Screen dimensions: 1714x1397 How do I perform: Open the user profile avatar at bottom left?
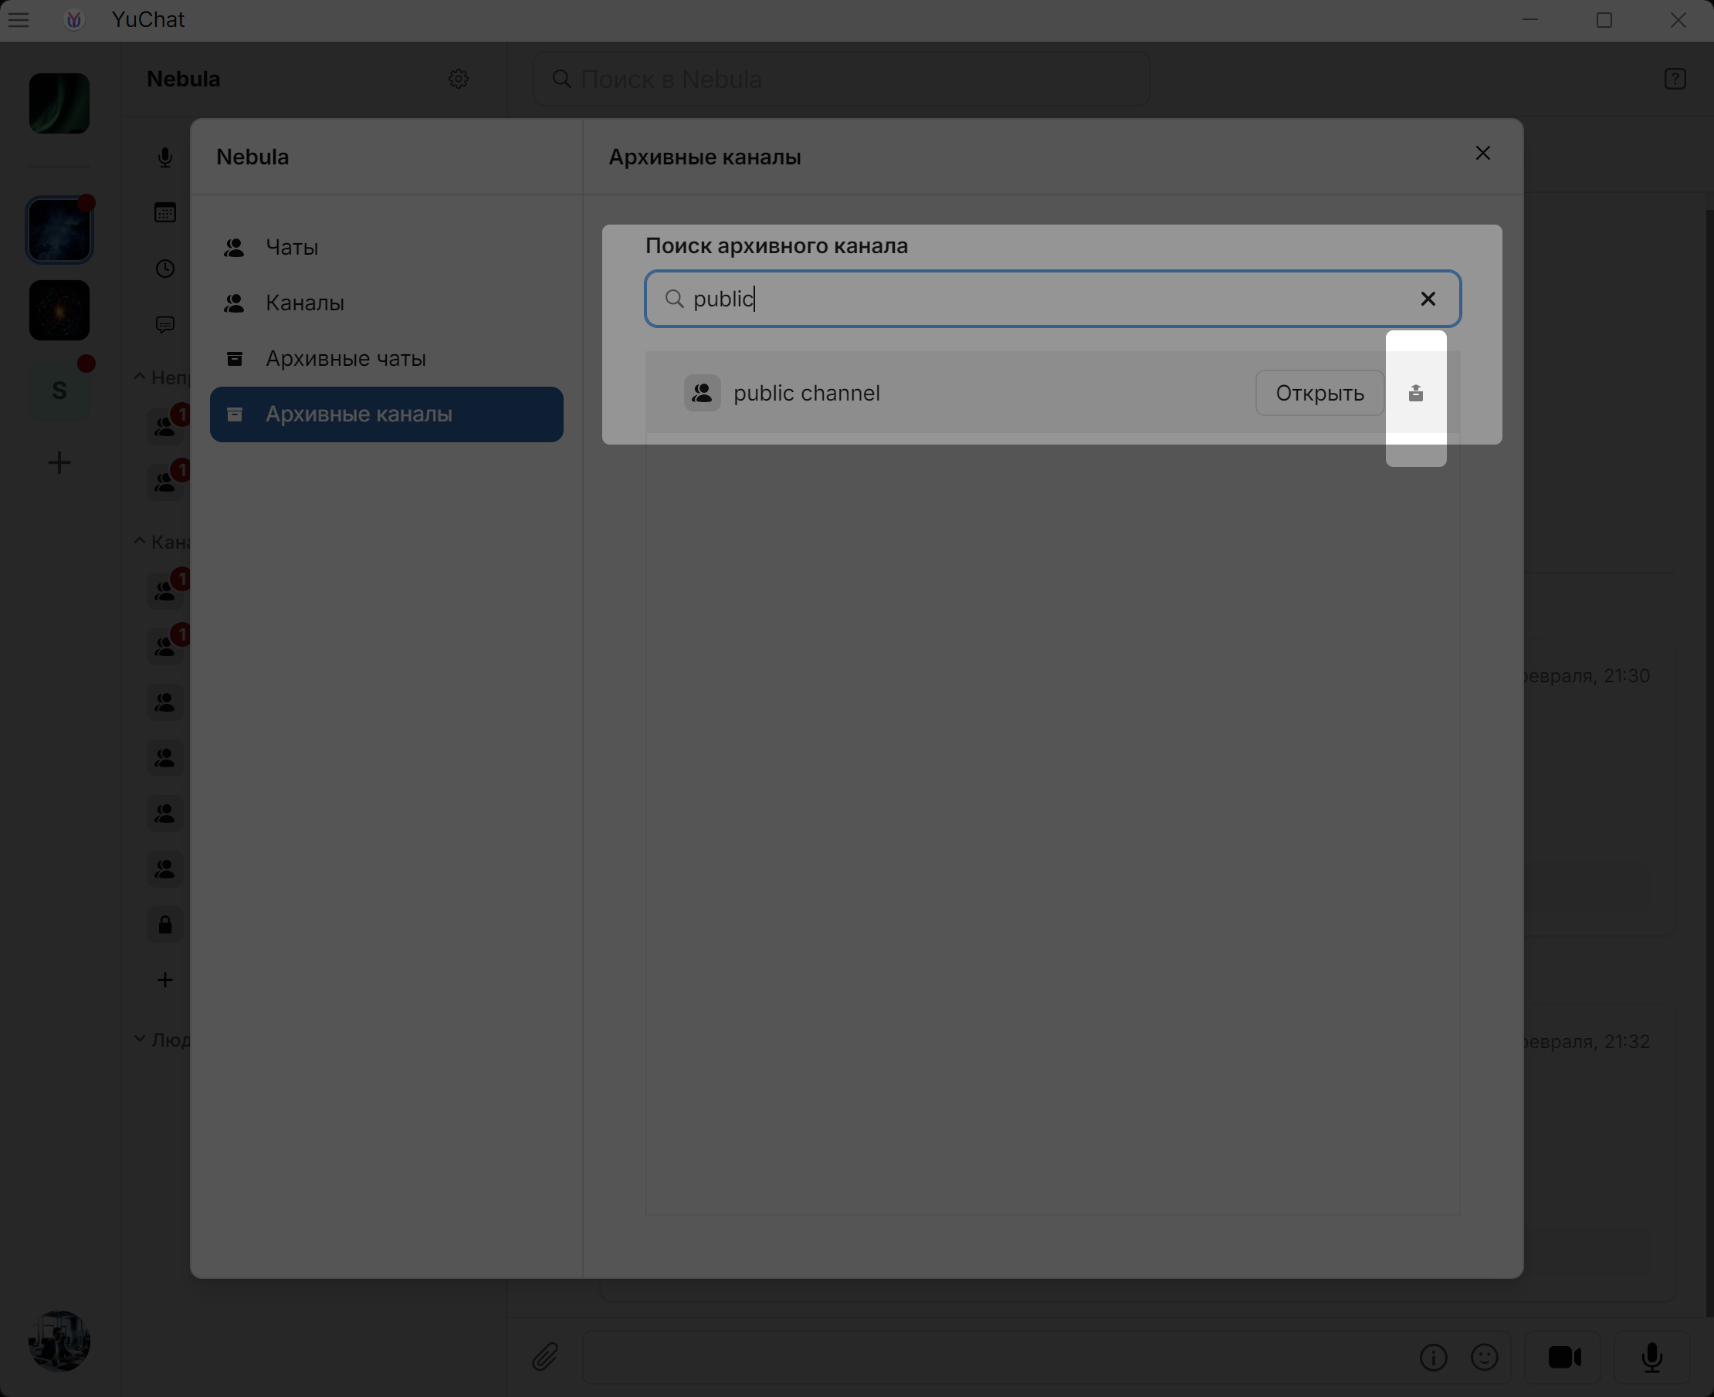[59, 1341]
